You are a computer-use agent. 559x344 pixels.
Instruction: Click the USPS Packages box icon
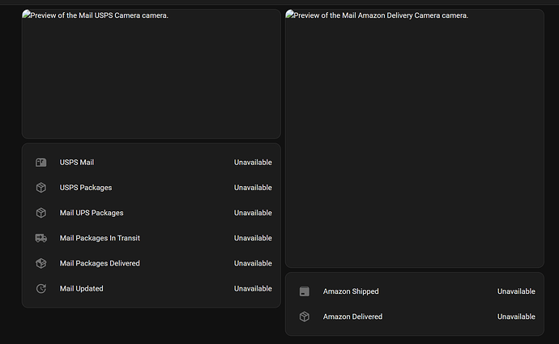tap(41, 188)
